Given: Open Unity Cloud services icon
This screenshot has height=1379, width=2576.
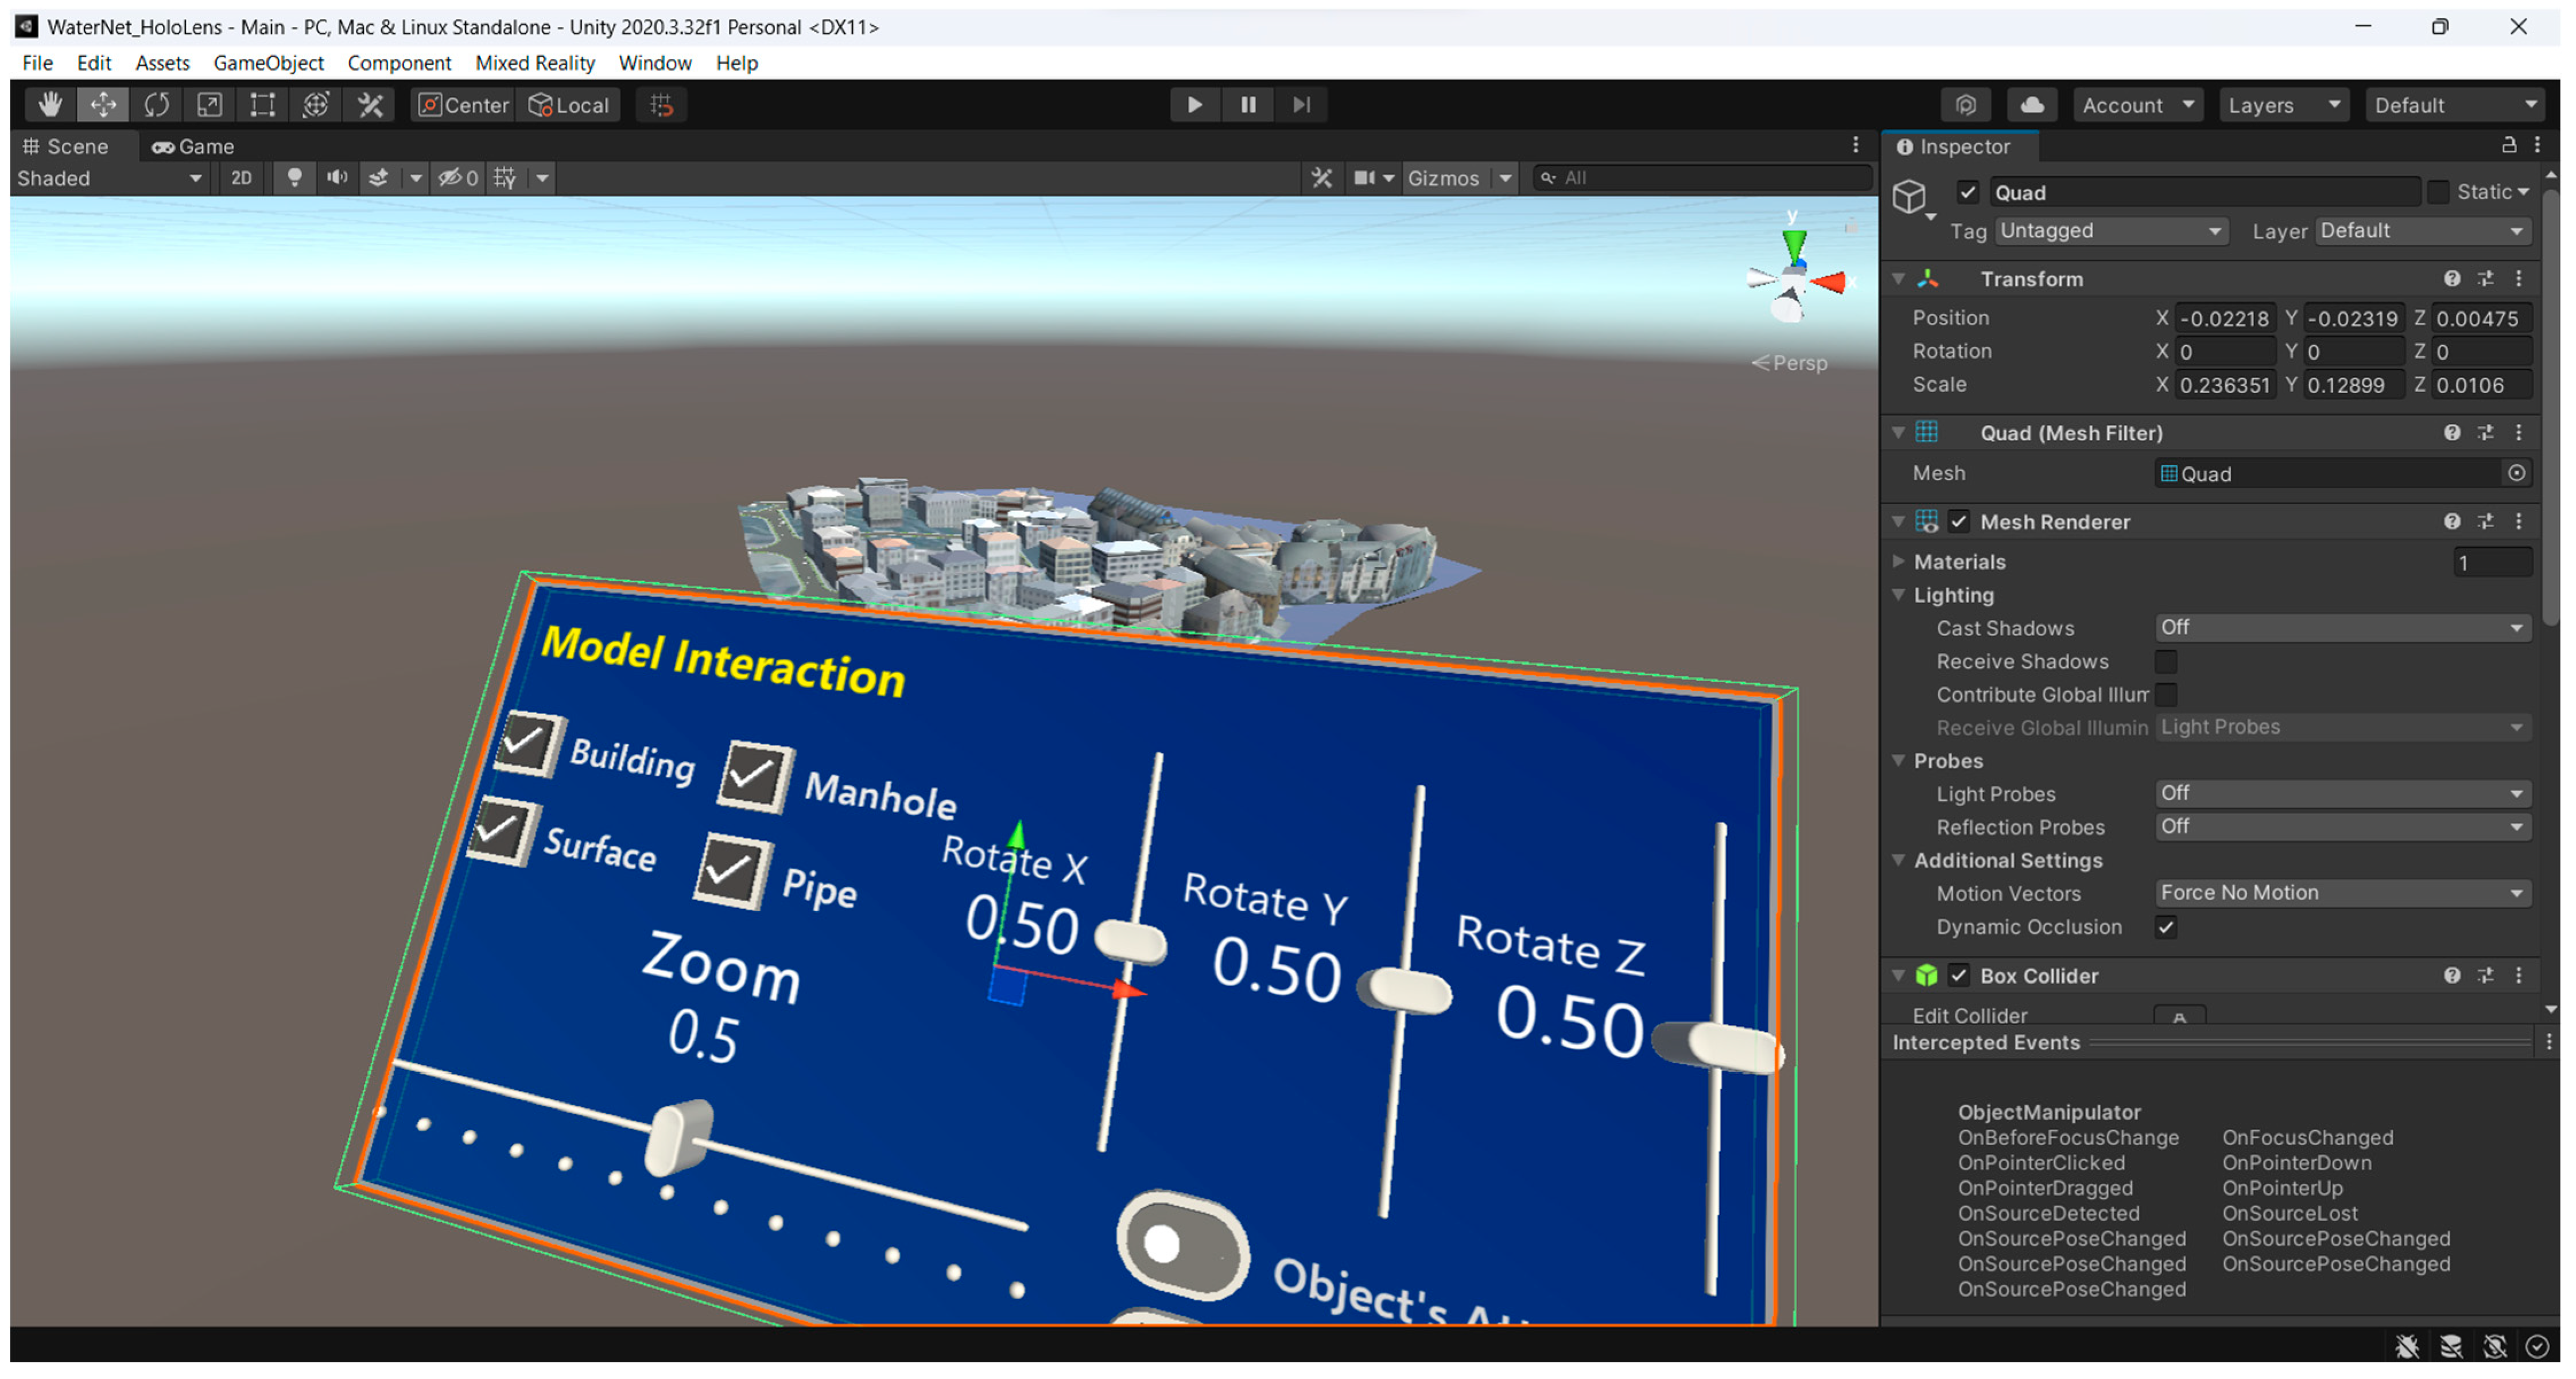Looking at the screenshot, I should [x=2031, y=105].
